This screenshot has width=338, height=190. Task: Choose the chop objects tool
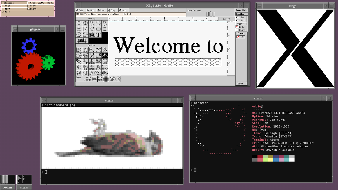[x=105, y=50]
